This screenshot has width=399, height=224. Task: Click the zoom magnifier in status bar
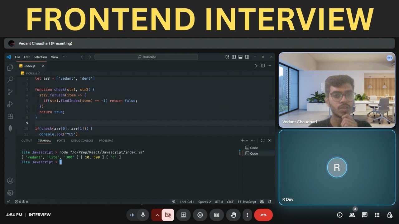pyautogui.click(x=174, y=202)
